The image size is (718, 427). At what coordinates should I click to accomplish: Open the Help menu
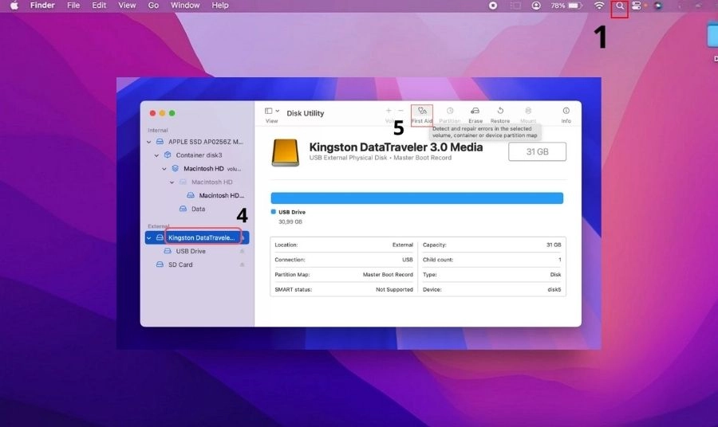click(220, 6)
